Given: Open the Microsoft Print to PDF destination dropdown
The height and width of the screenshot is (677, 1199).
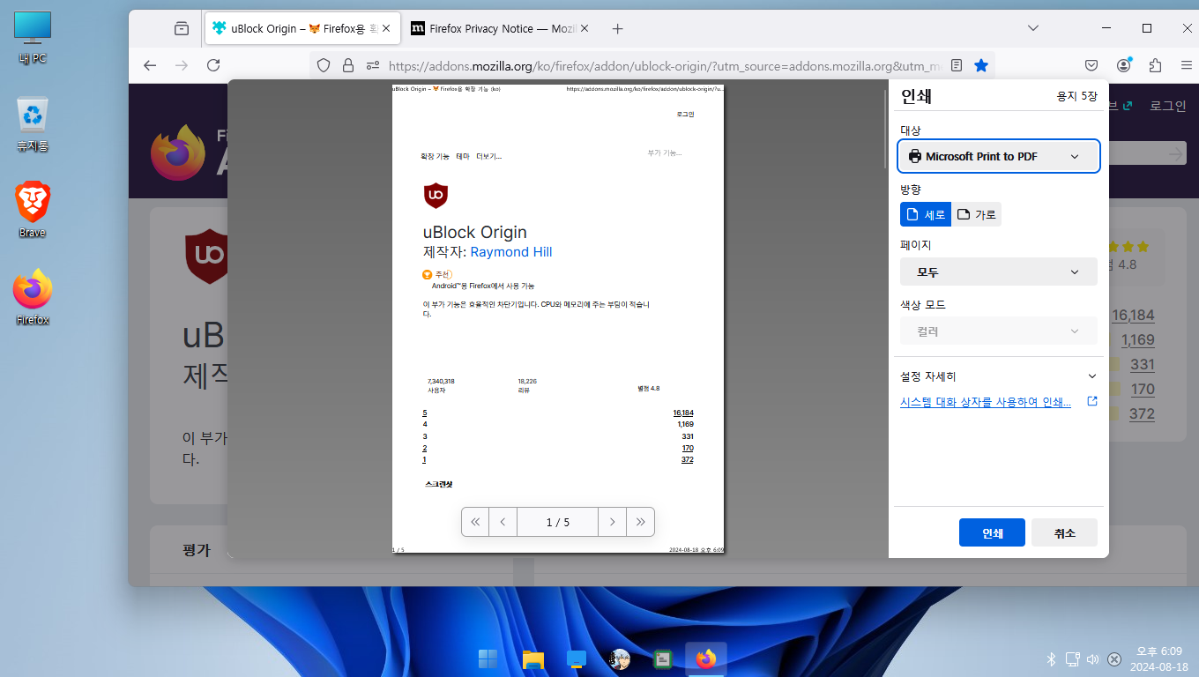Looking at the screenshot, I should [x=999, y=156].
